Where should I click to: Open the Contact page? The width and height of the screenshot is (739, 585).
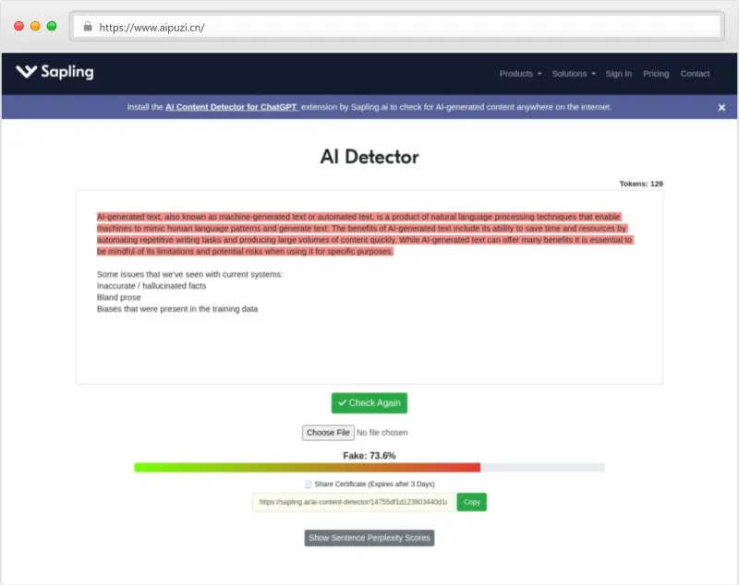click(x=695, y=74)
